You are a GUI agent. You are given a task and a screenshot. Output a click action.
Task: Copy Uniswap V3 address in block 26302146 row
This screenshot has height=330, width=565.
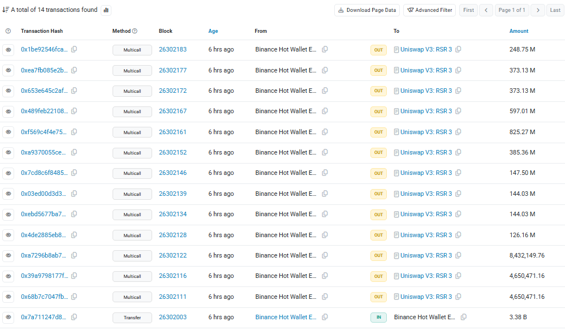tap(458, 173)
